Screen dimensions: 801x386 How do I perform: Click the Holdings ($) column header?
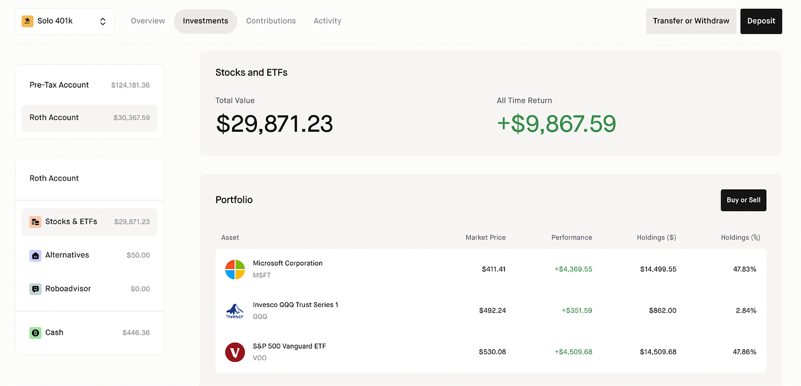pos(657,238)
